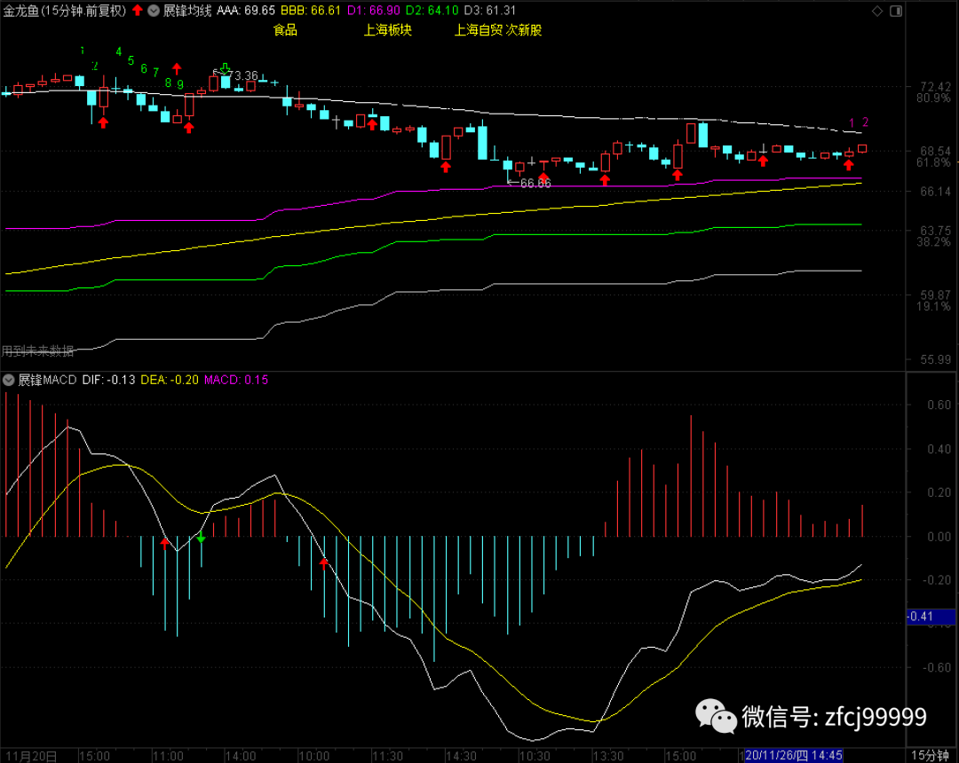The width and height of the screenshot is (959, 763).
Task: Click the 63.75 price axis label
Action: [935, 231]
